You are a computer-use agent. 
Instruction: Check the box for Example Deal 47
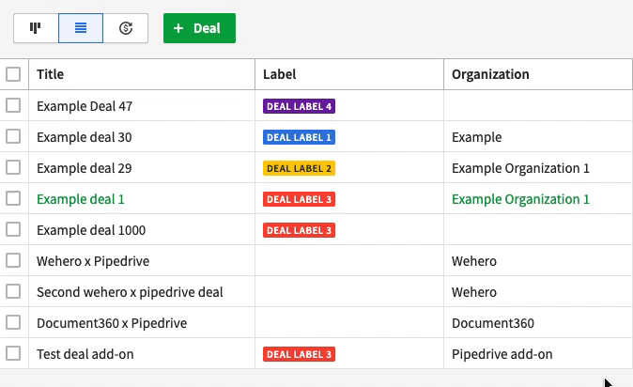[13, 105]
